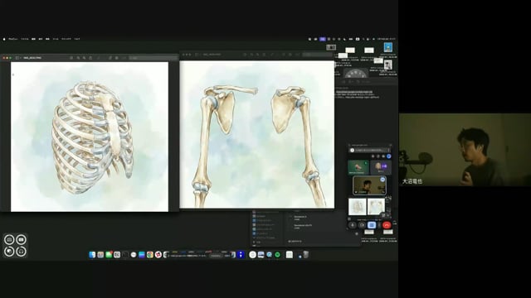This screenshot has width=531, height=298.
Task: Click the top-right round overlay button
Action: [x=21, y=239]
